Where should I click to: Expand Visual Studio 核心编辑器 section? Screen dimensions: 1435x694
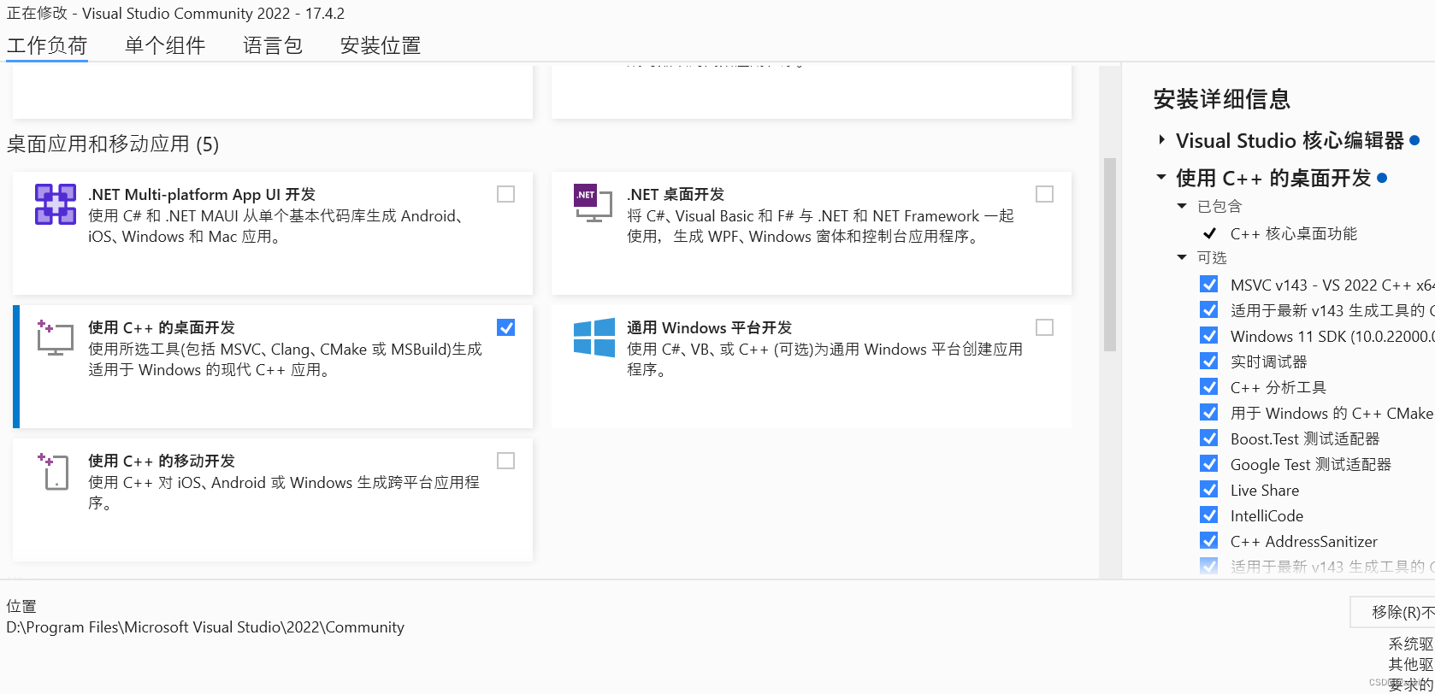tap(1161, 140)
